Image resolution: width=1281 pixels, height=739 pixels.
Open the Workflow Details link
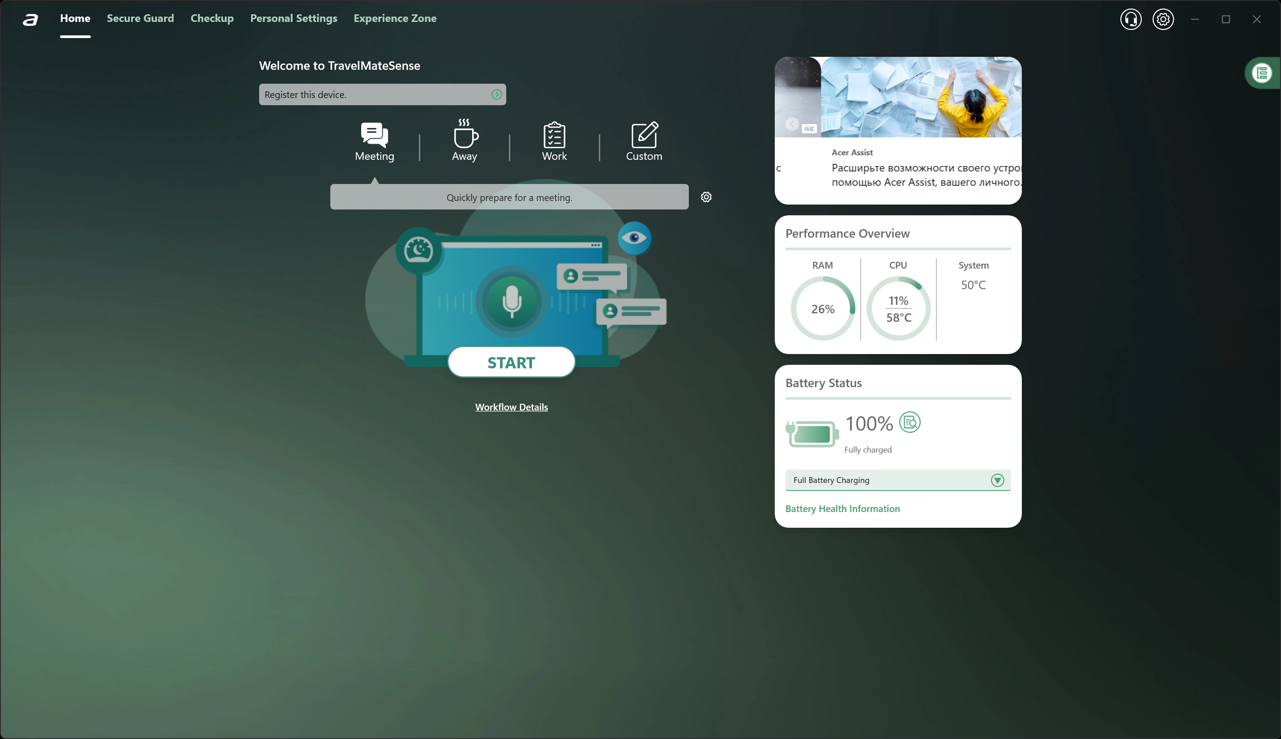coord(511,407)
